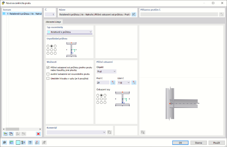This screenshot has width=227, height=147.
Task: Select top-right radio in Uspořádání průřezu
Action: point(55,46)
